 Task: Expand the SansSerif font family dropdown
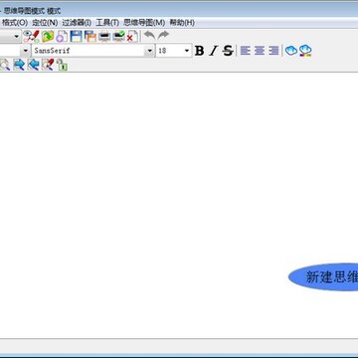[150, 51]
